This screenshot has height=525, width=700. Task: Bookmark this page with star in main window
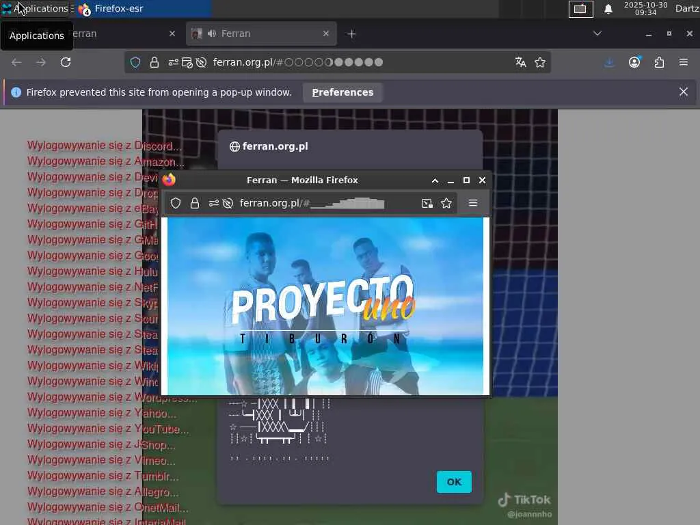[540, 62]
